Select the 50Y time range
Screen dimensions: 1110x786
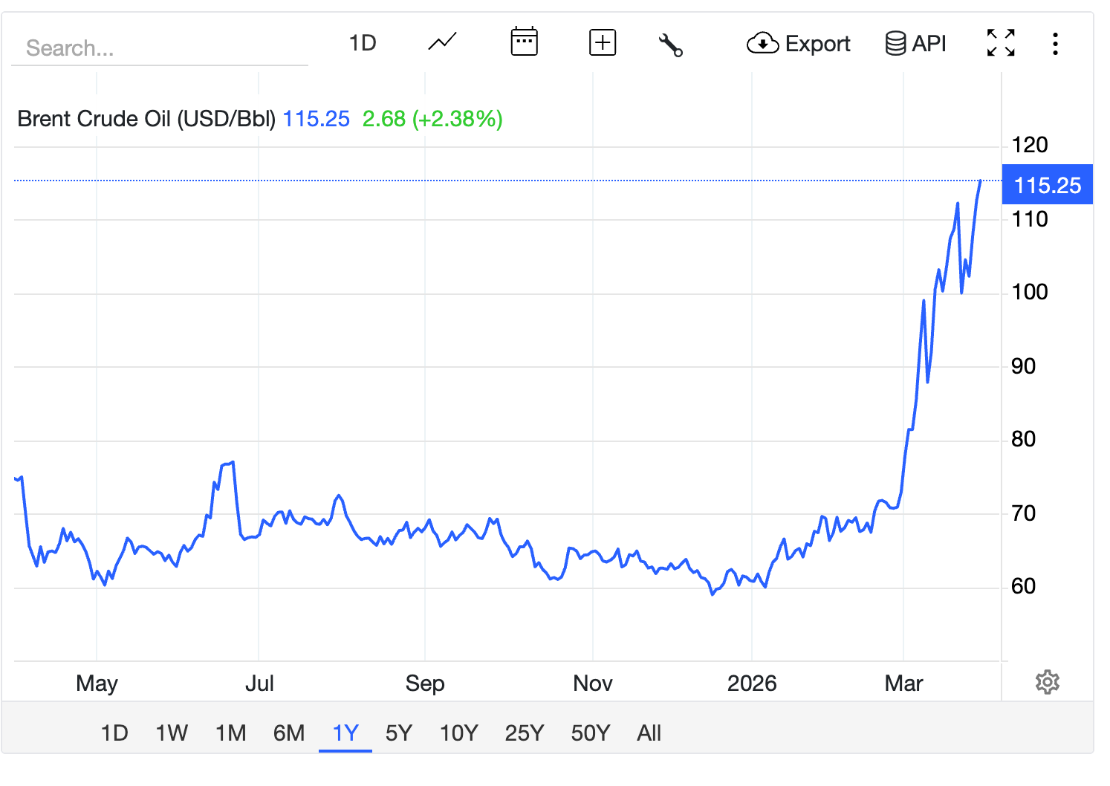pyautogui.click(x=590, y=733)
